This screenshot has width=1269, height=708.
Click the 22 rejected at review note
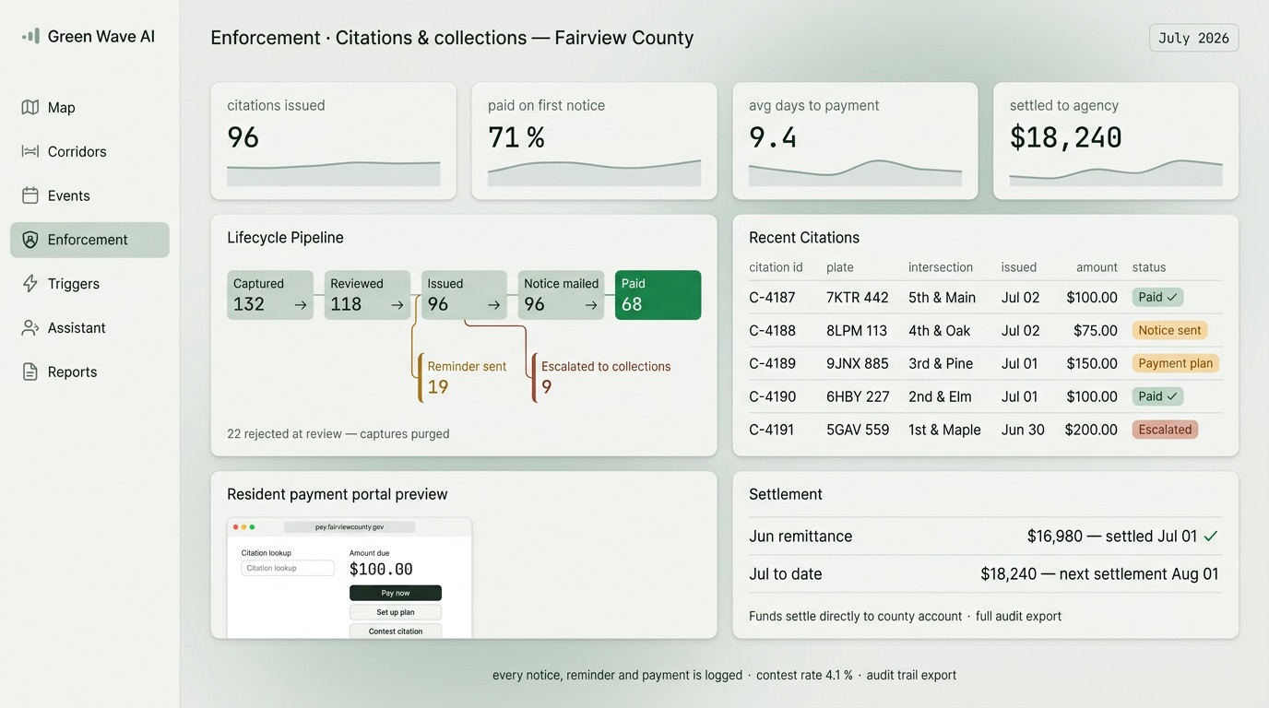coord(338,433)
